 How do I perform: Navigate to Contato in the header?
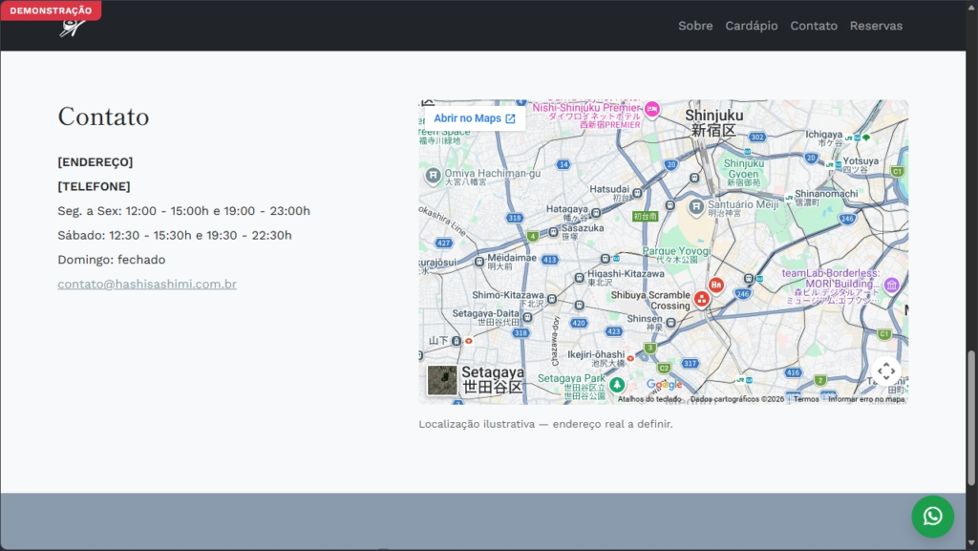814,26
